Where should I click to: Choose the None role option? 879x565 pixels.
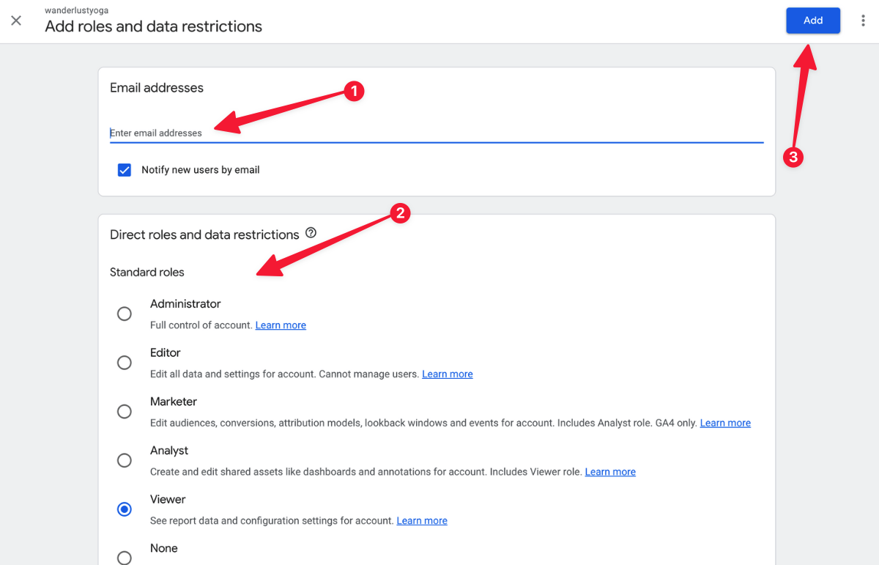pos(124,558)
